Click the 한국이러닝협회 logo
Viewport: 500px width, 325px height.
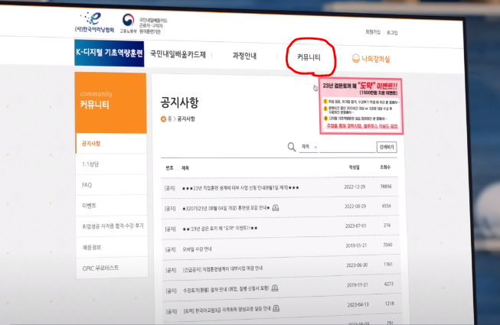(94, 22)
